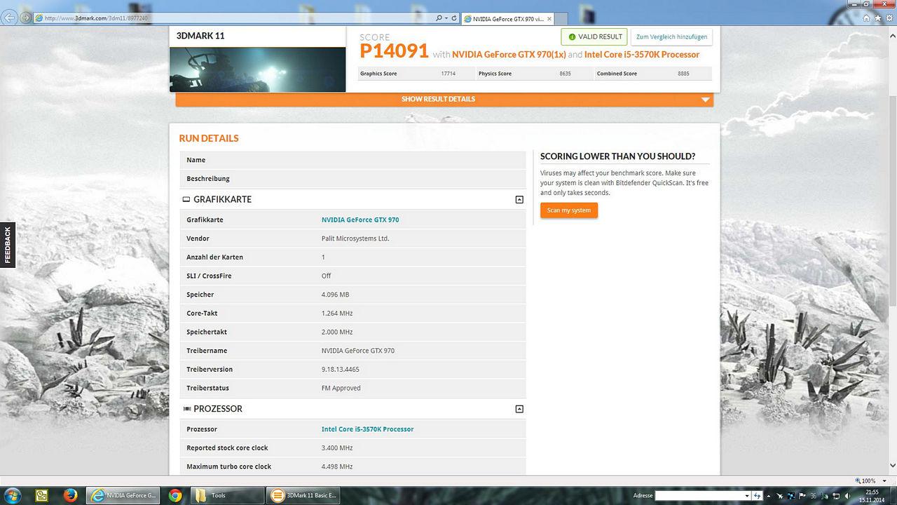Open the browser tools gear icon
Viewport: 897px width, 505px height.
pyautogui.click(x=889, y=18)
